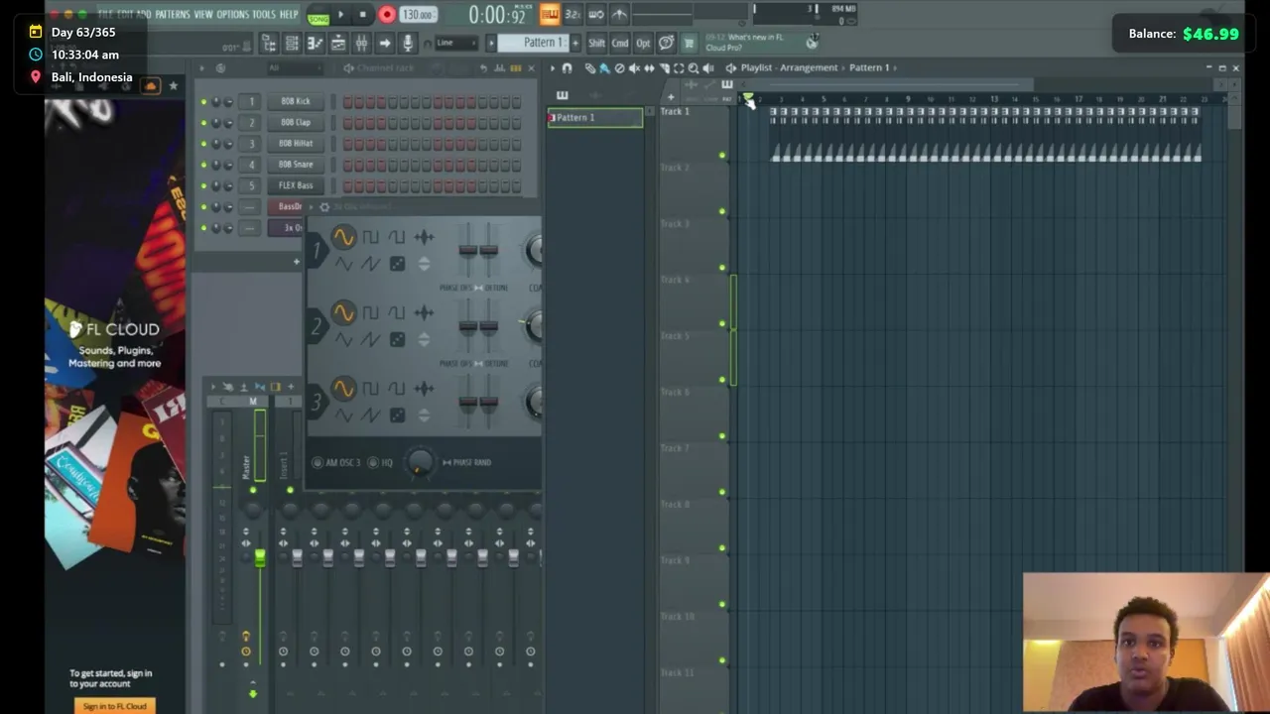1270x714 pixels.
Task: Click the plus button beside Pattern 1 selector
Action: coord(574,43)
